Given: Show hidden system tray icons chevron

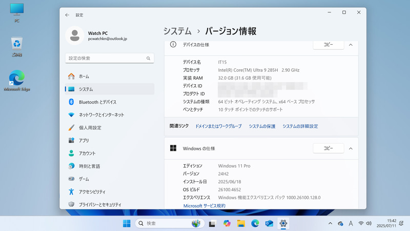Looking at the screenshot, I should [330, 223].
